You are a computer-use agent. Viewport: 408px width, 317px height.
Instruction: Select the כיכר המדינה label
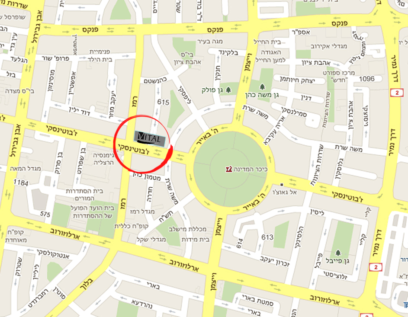tap(251, 169)
